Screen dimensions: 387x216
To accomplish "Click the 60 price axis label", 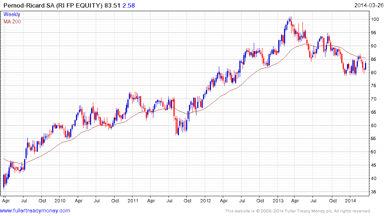I will coord(374,125).
